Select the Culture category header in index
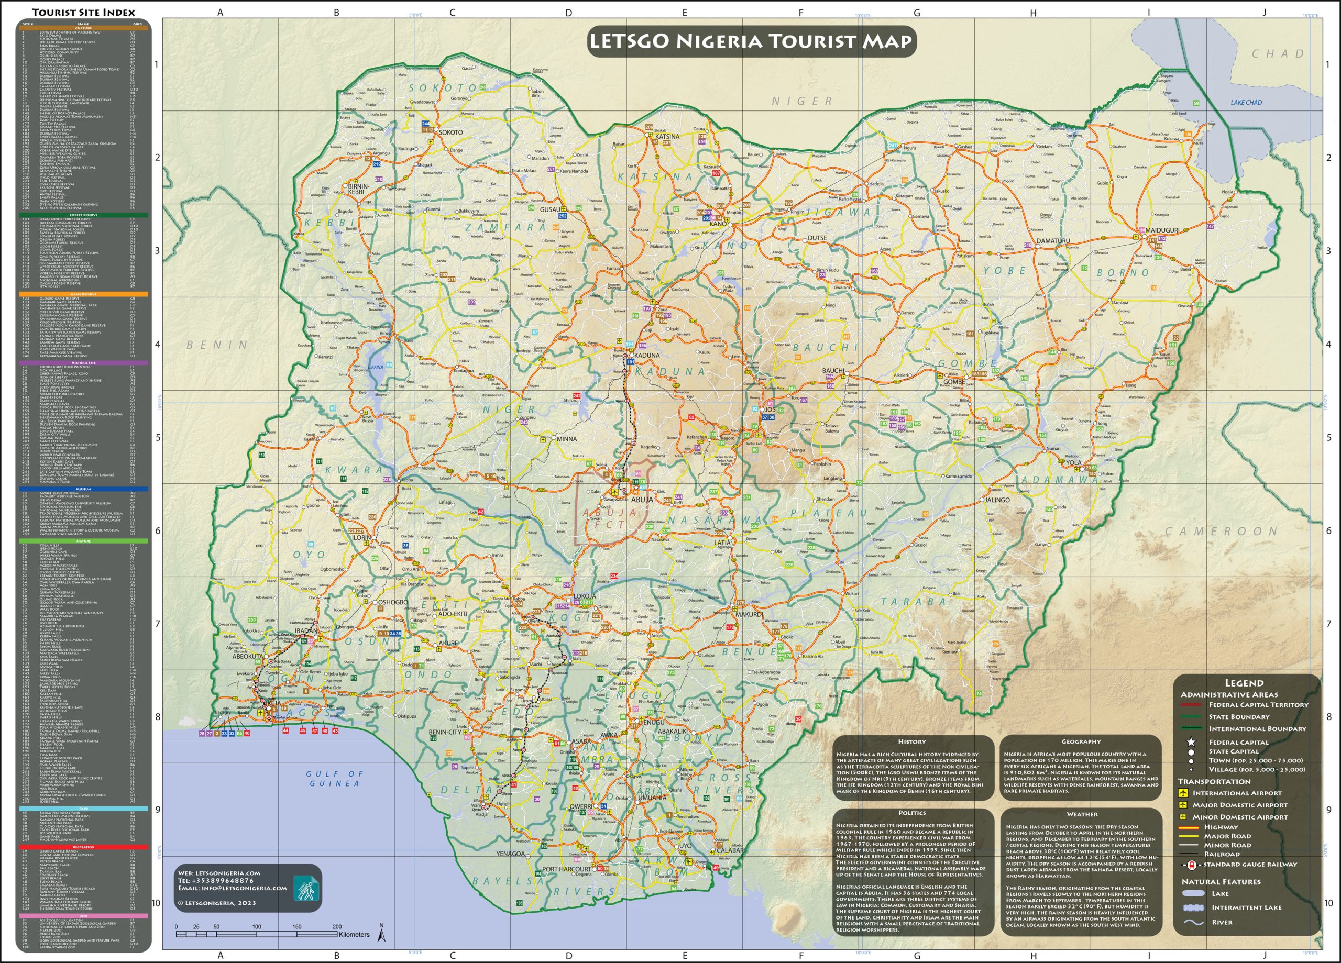Screen dimensions: 1341x963 [x=83, y=28]
